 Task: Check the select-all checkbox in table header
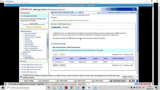click(x=54, y=58)
